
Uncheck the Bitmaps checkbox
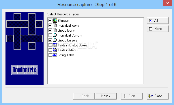click(50, 21)
